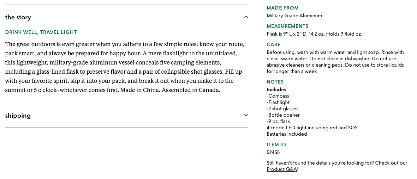Screen dimensions: 417x179
Task: Click the "DRINK WELL, TRAVEL LIGHT" subheading
Action: [x=41, y=32]
